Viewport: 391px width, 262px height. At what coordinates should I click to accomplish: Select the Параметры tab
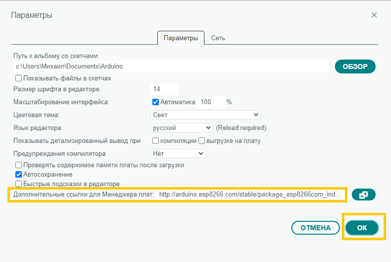181,38
